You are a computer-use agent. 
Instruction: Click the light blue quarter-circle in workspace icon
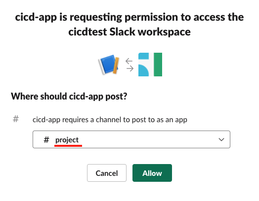point(143,70)
